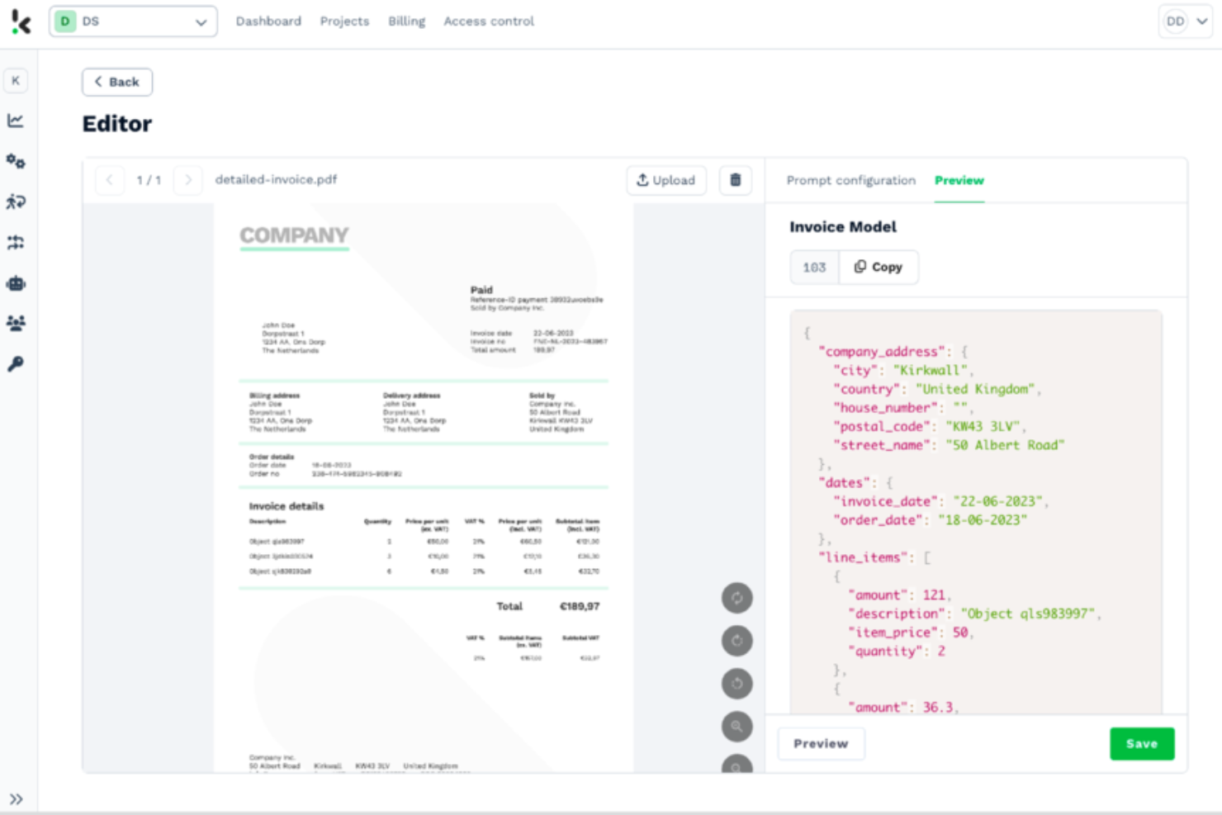Viewport: 1222px width, 815px height.
Task: Open the DS workspace dropdown
Action: (x=134, y=21)
